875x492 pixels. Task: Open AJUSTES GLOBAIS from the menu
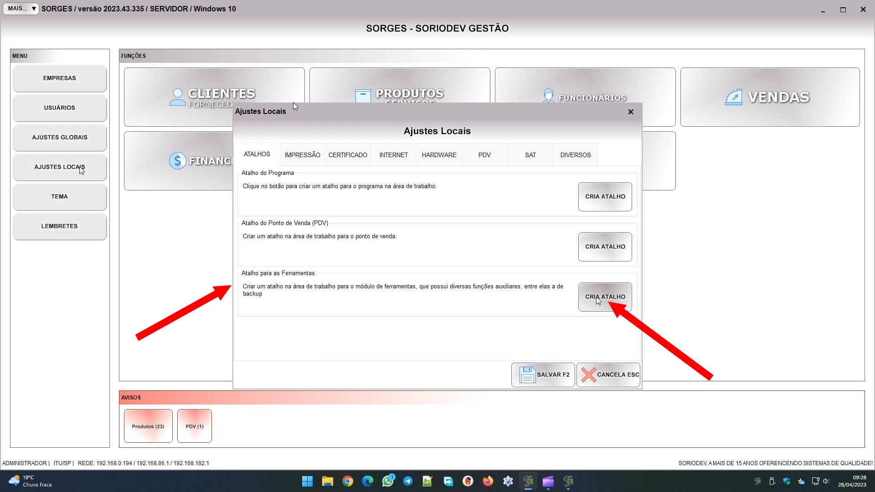point(60,138)
